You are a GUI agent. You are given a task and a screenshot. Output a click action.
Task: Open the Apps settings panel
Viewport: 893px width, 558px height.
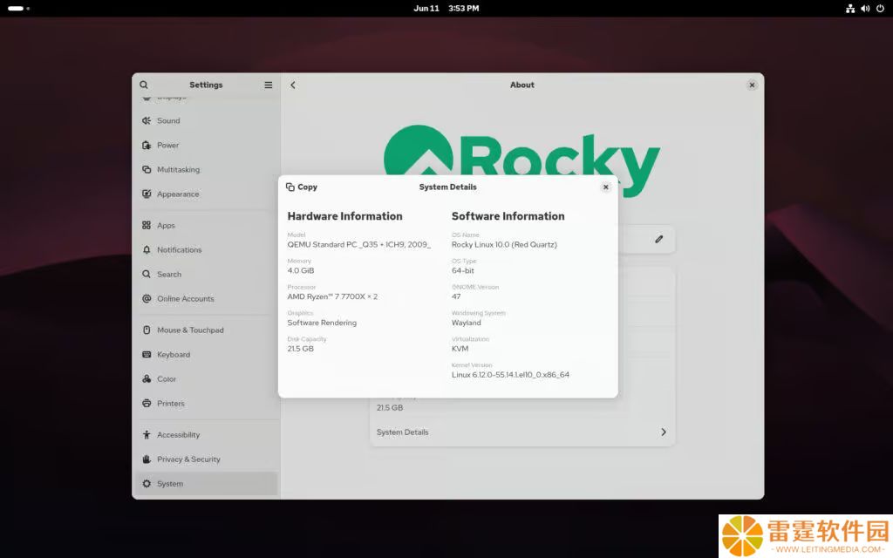pos(208,226)
